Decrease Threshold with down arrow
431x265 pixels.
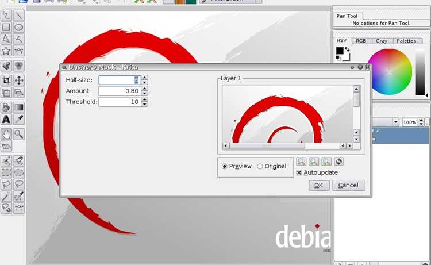click(x=145, y=104)
